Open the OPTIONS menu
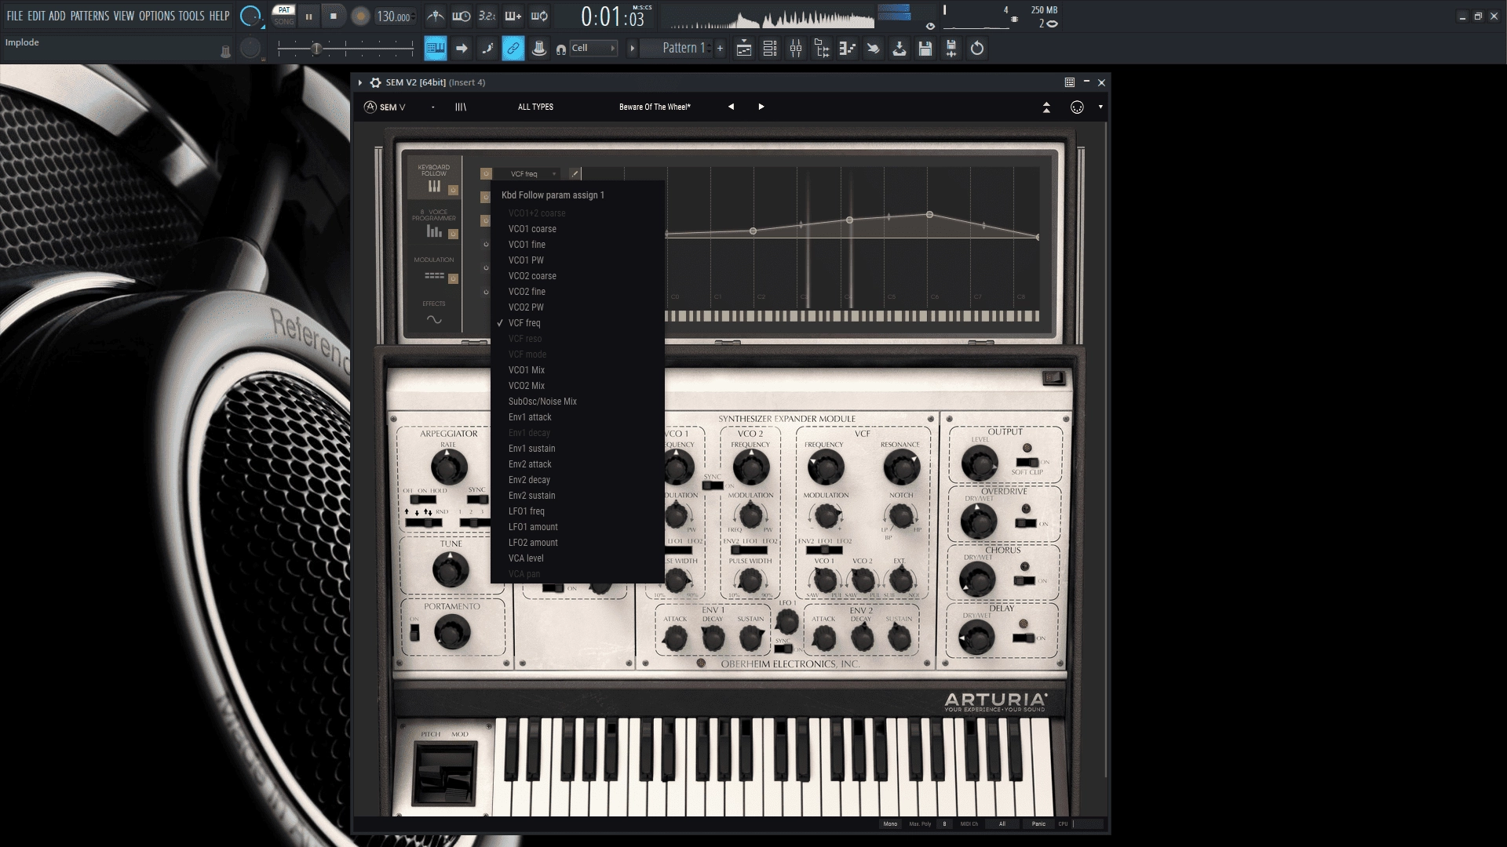Viewport: 1507px width, 847px height. pos(157,16)
